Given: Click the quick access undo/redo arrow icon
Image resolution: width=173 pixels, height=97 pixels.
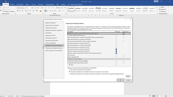Looking at the screenshot, I should tap(6, 1).
